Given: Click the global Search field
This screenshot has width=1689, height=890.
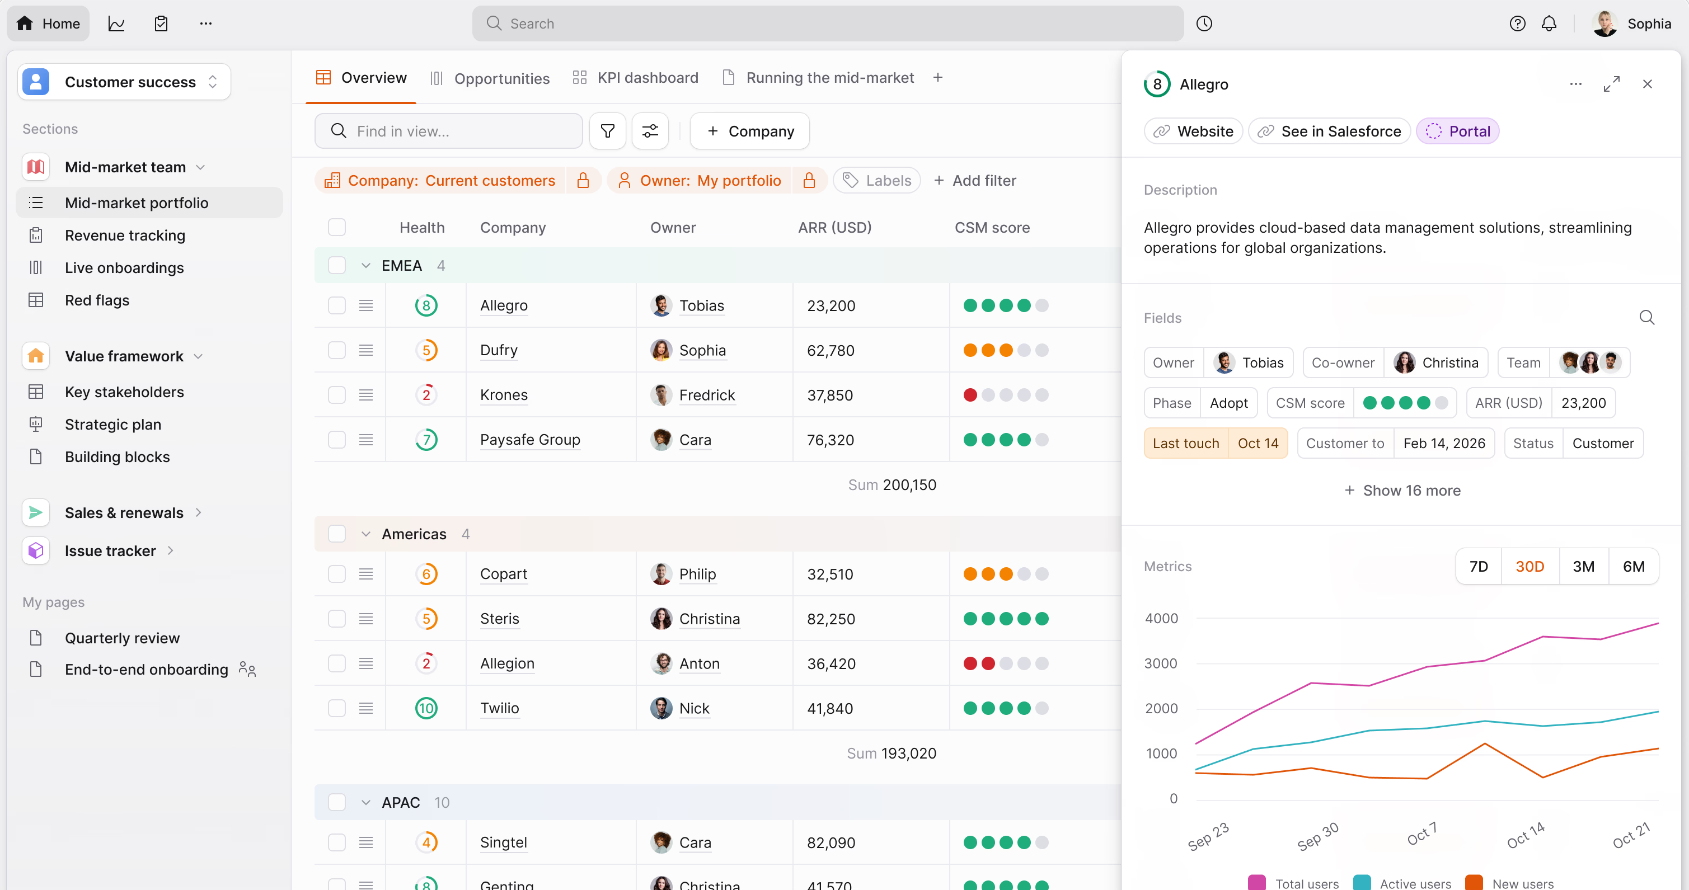Looking at the screenshot, I should pos(828,23).
